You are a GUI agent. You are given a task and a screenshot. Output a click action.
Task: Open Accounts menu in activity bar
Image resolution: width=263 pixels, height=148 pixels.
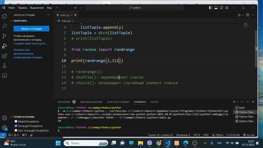5,118
